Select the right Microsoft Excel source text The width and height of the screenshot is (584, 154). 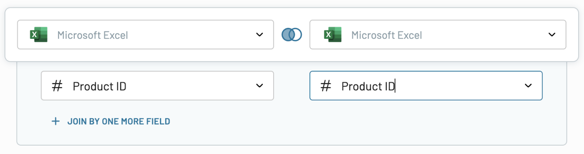387,35
